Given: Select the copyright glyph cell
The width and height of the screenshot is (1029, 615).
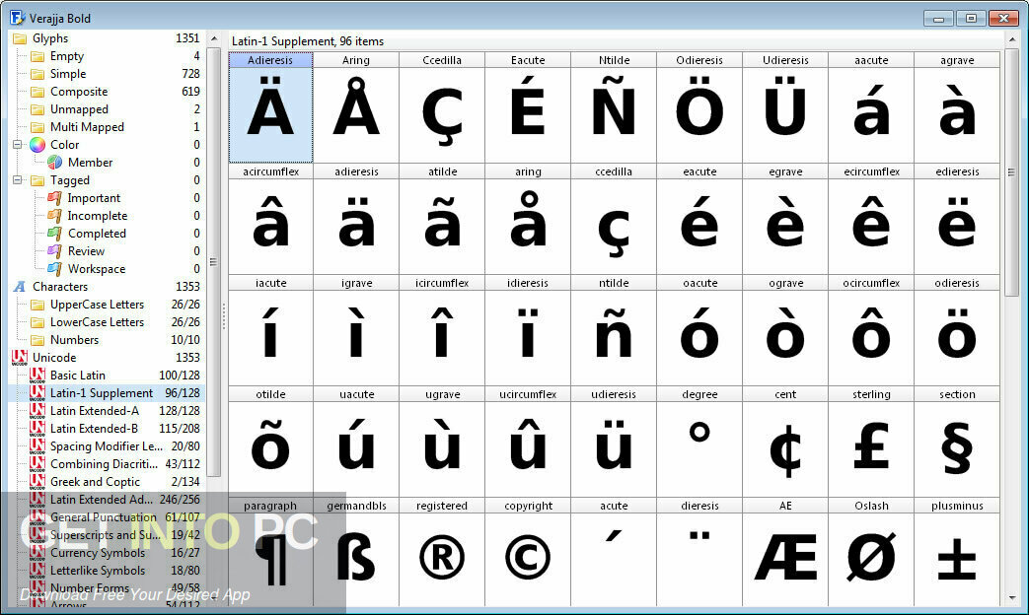Looking at the screenshot, I should (x=528, y=553).
